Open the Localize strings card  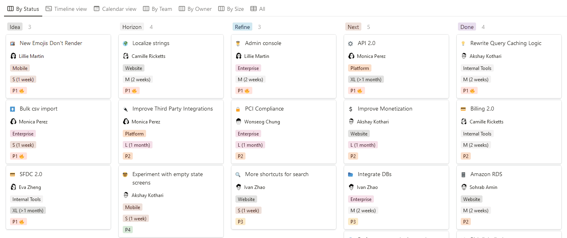point(151,43)
